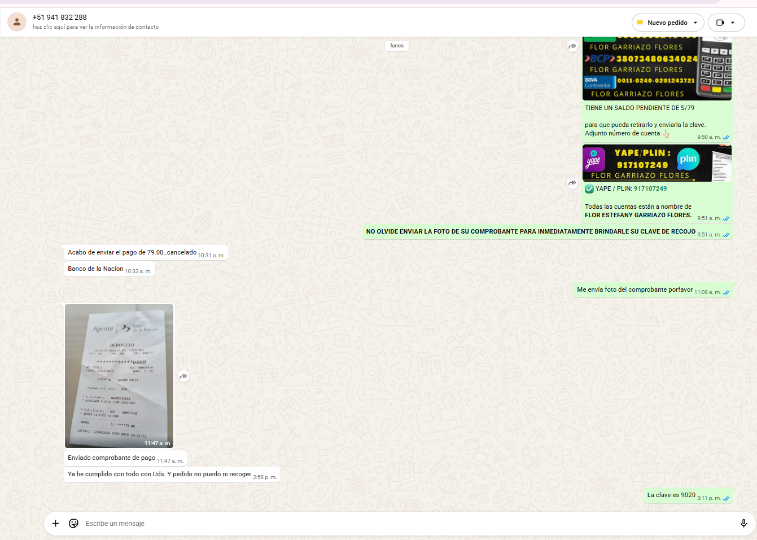Click the Nuevo pedido label text
The height and width of the screenshot is (540, 757).
667,23
